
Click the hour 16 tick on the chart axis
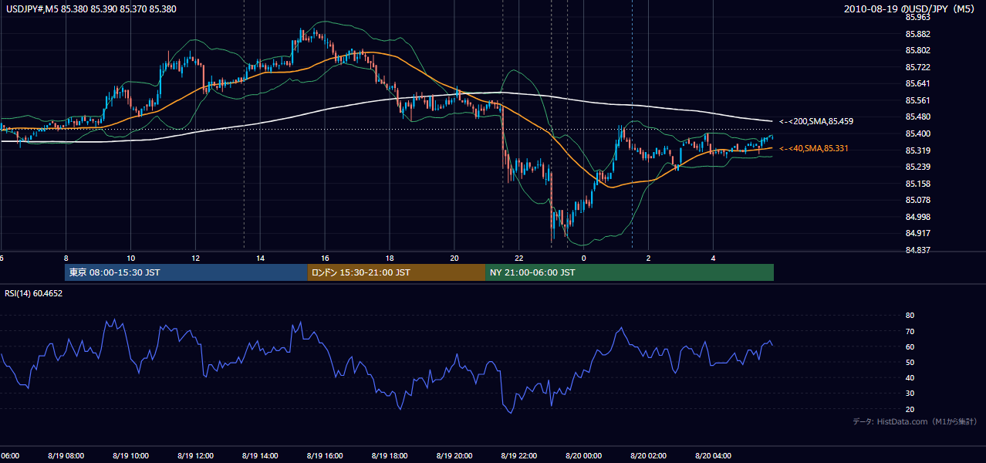[325, 258]
